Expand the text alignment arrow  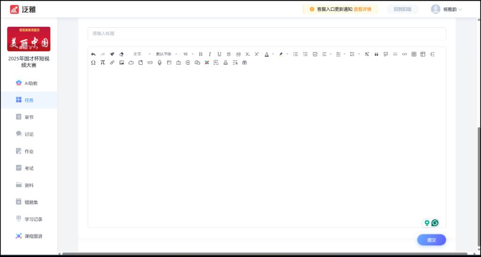pos(331,54)
